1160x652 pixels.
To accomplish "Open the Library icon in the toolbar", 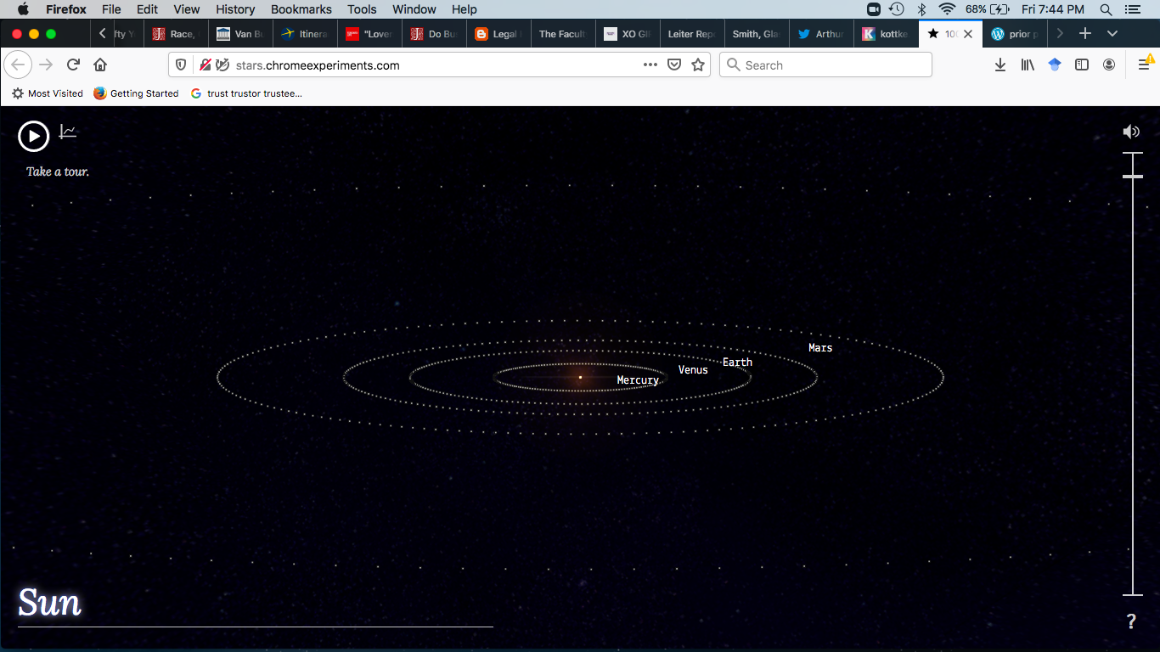I will point(1028,65).
